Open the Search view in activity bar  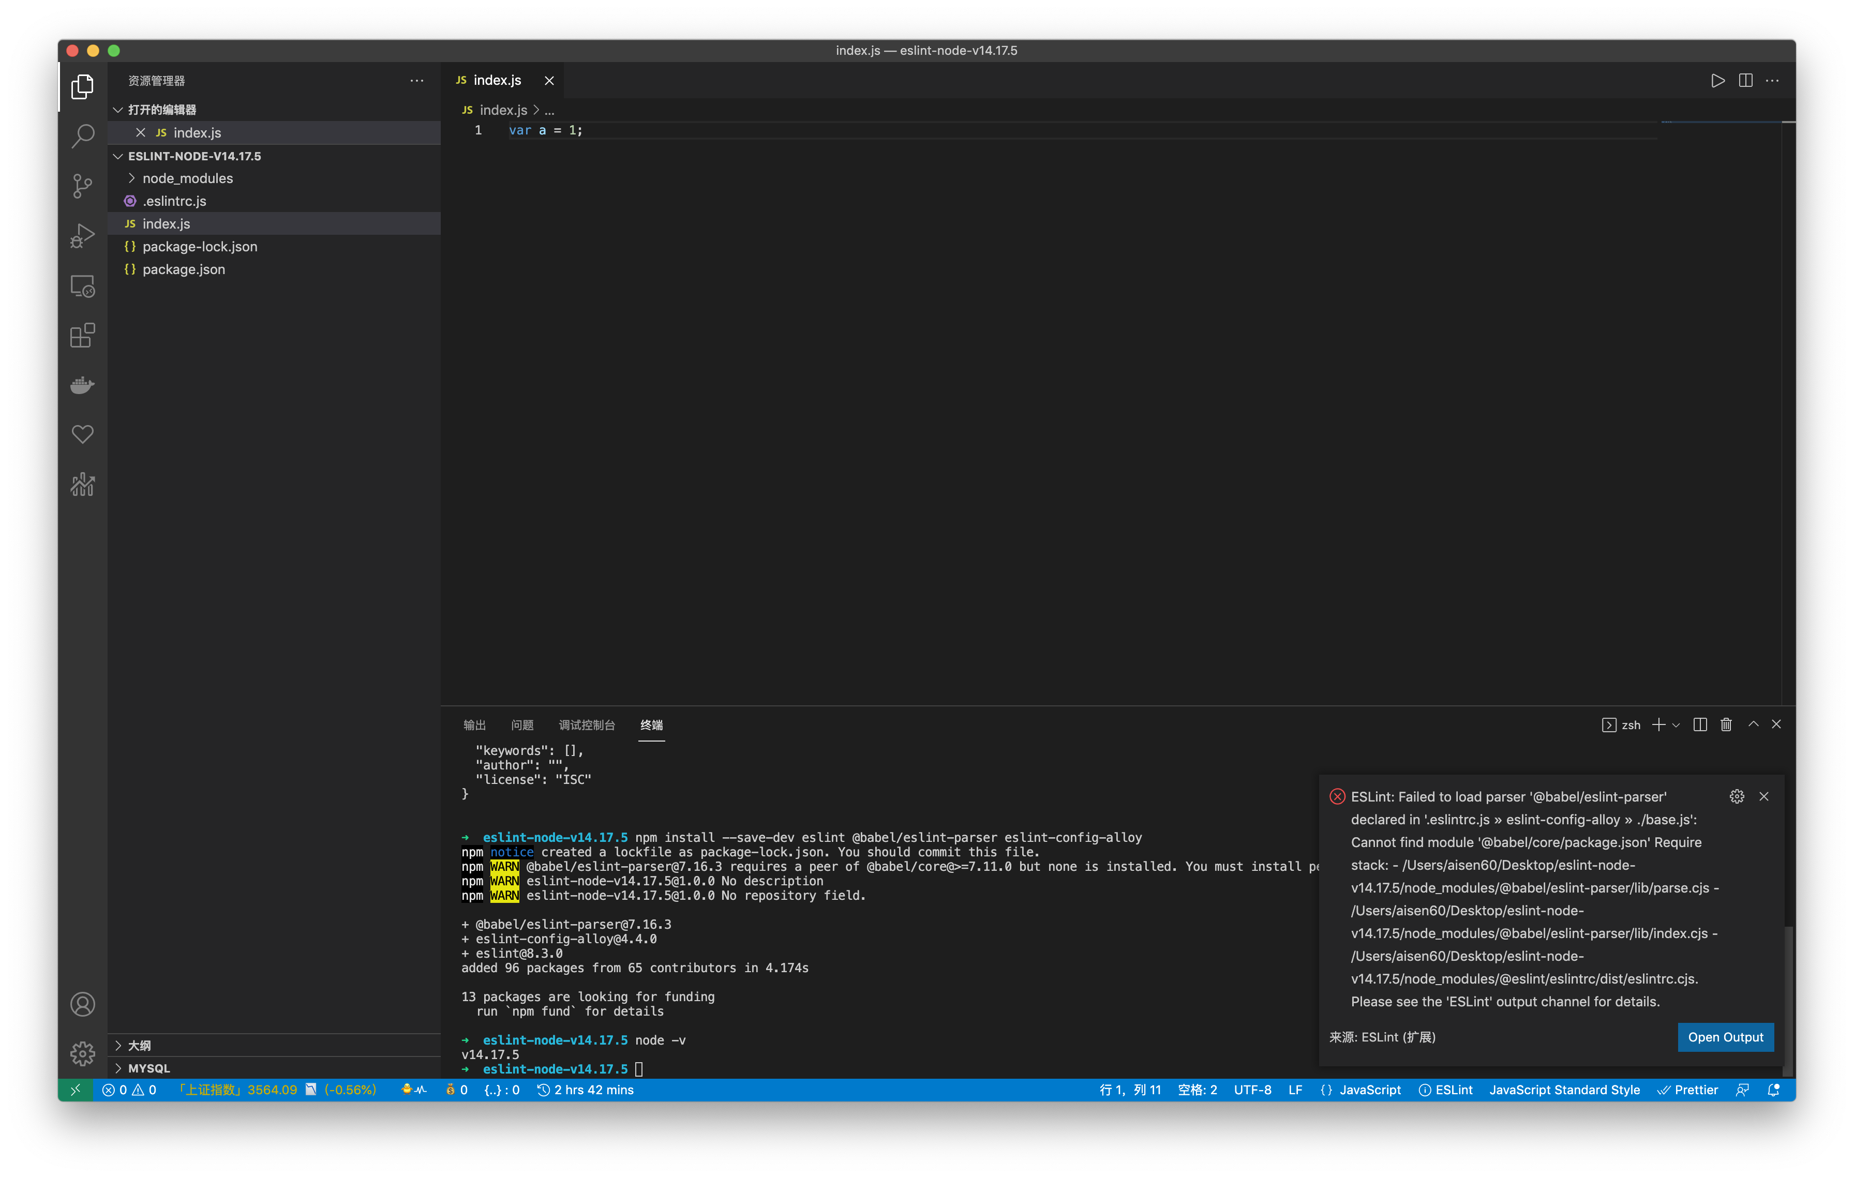[82, 135]
